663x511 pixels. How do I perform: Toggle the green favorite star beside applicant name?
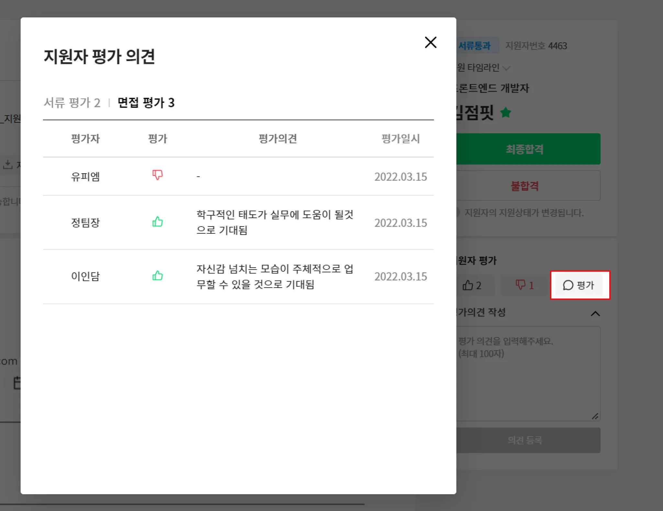505,113
